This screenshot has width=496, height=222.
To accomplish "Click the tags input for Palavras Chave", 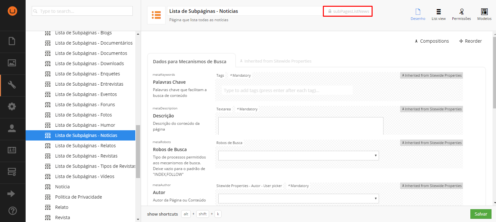I will 287,90.
